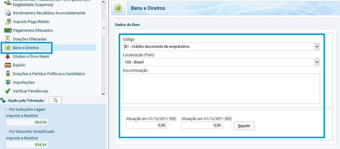Open Rendimentos Recebidos Acumuladamente section

coord(49,13)
